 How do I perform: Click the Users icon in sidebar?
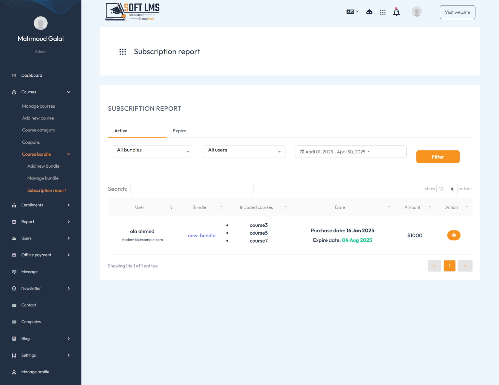[x=14, y=238]
